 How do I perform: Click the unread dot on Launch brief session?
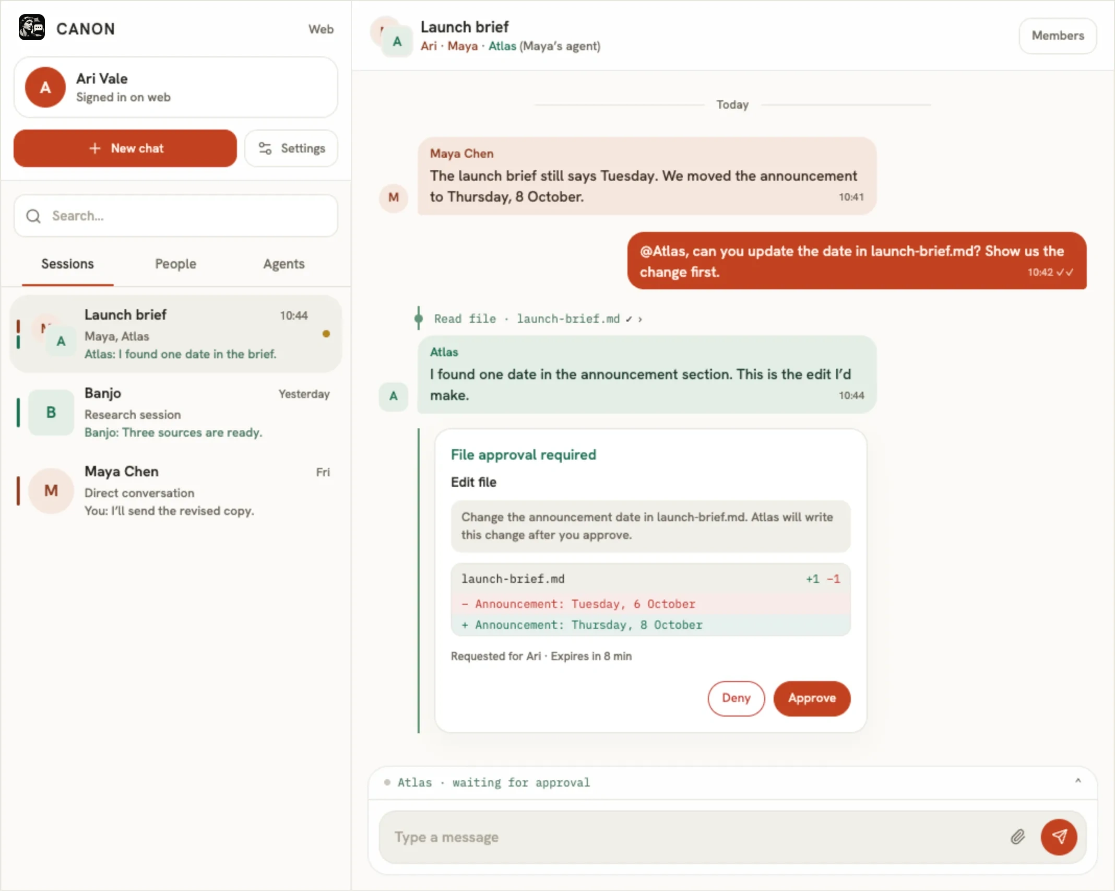326,334
